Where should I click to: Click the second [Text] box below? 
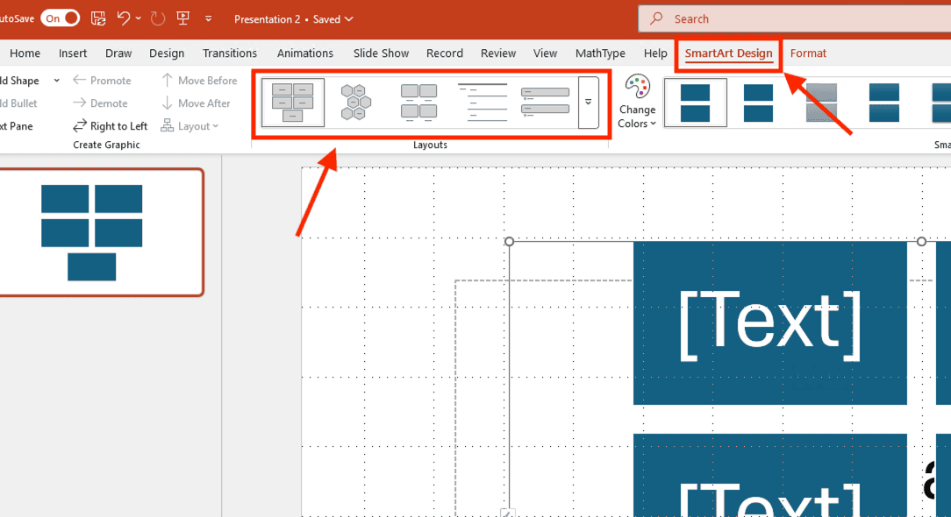769,476
